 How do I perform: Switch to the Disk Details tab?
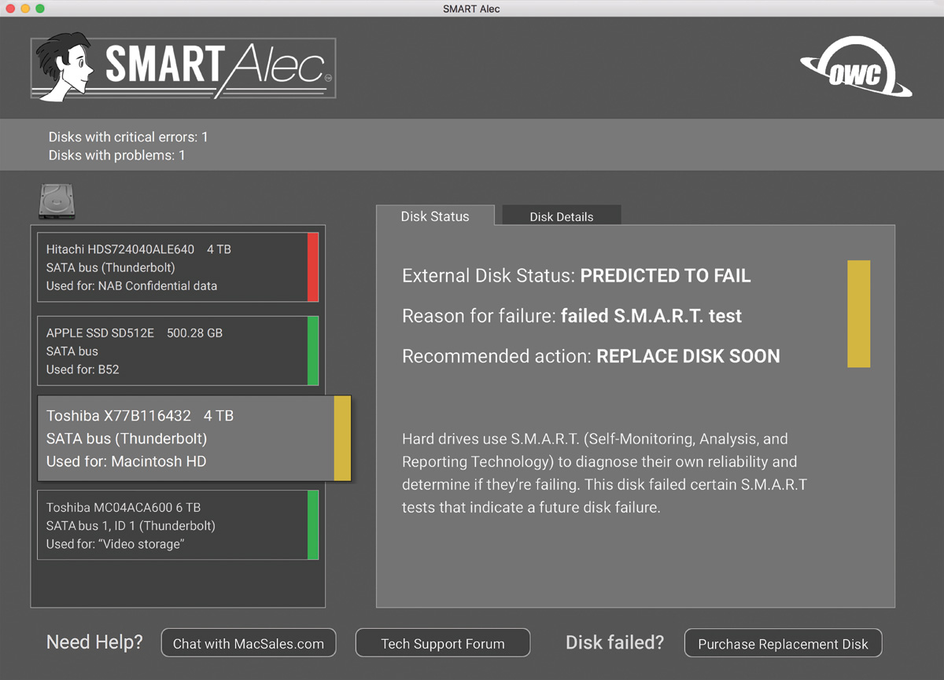pyautogui.click(x=562, y=216)
